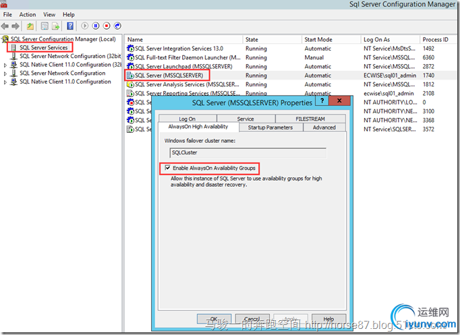Select the AlwaysOn High Availability tab

(198, 127)
